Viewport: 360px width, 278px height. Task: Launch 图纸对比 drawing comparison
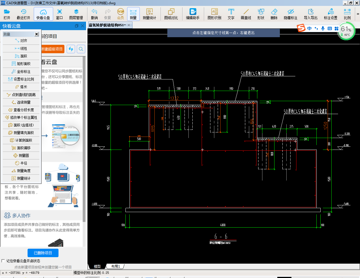click(x=171, y=14)
